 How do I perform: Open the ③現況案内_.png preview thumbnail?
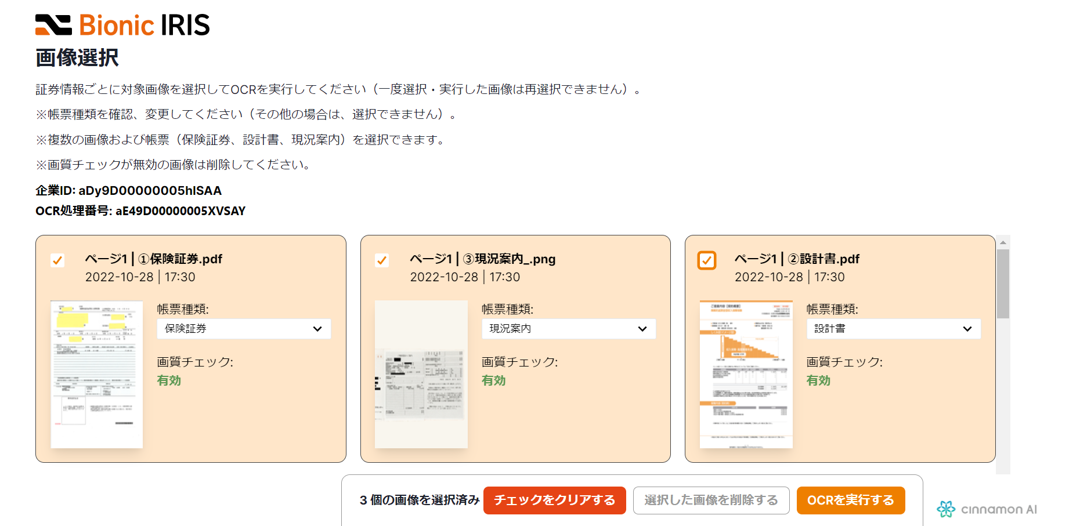[x=421, y=374]
